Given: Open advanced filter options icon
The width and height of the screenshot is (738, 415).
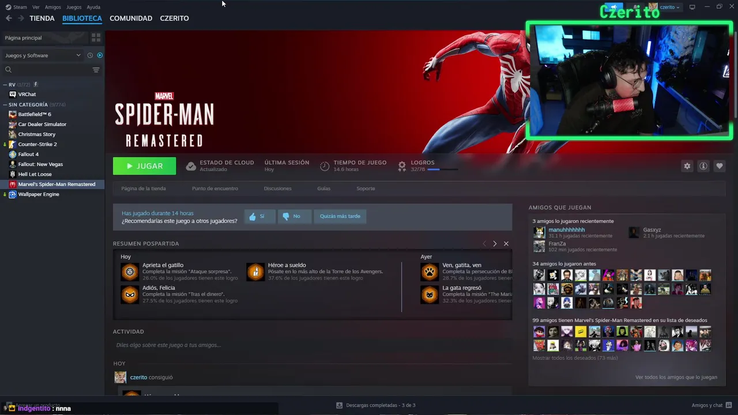Looking at the screenshot, I should 96,70.
